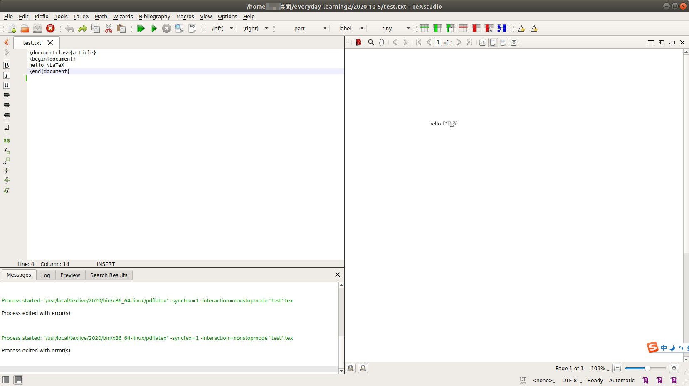Toggle second scroll-lock icon below PDF
The width and height of the screenshot is (689, 386).
(x=363, y=368)
